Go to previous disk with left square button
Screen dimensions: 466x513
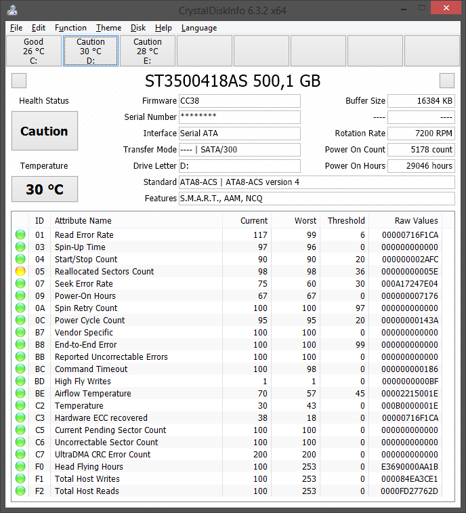pyautogui.click(x=19, y=81)
